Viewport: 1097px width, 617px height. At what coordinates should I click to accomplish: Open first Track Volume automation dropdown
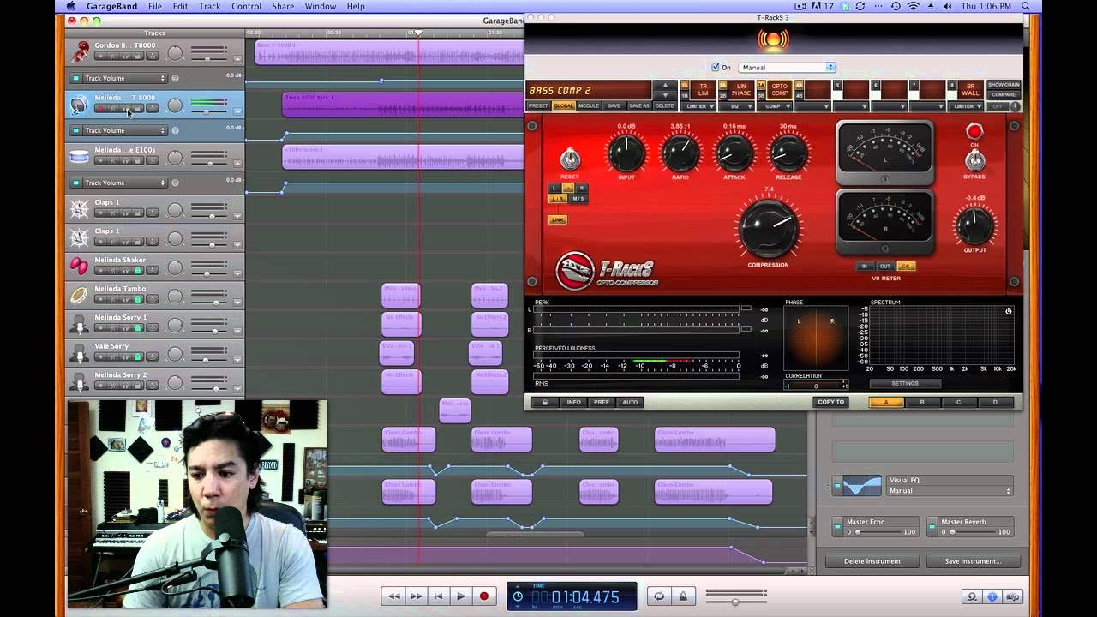coord(125,78)
